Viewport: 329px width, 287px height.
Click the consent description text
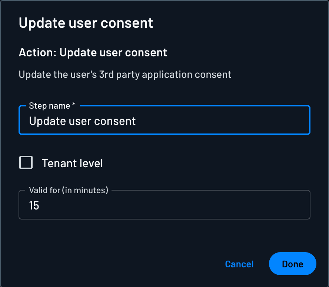coord(125,74)
